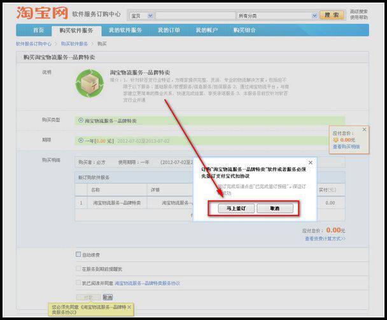Open 高级搜索 link

tap(358, 11)
